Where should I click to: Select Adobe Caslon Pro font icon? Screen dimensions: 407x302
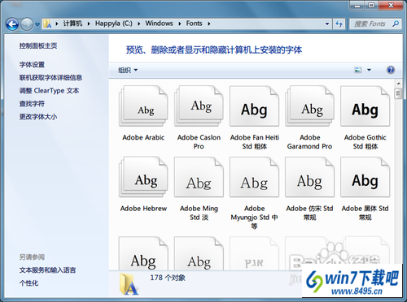pos(199,106)
